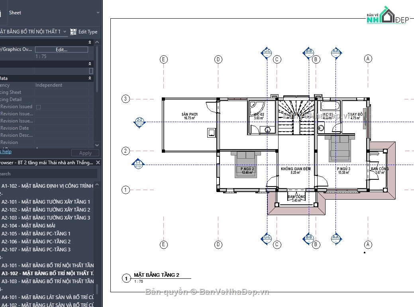
Task: Click the Edit Type icon button
Action: 84,32
